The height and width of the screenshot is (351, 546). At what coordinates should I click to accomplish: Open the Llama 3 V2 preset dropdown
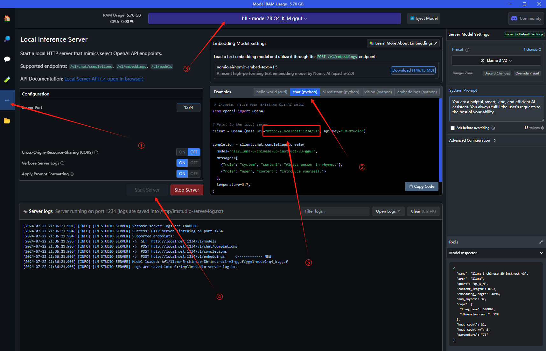(496, 60)
